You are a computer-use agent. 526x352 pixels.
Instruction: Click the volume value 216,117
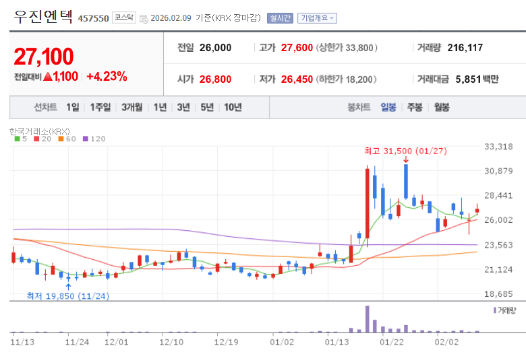click(465, 48)
